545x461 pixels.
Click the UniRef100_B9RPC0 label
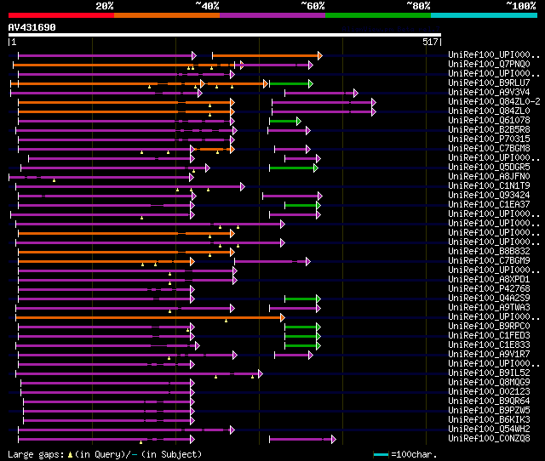tap(489, 327)
